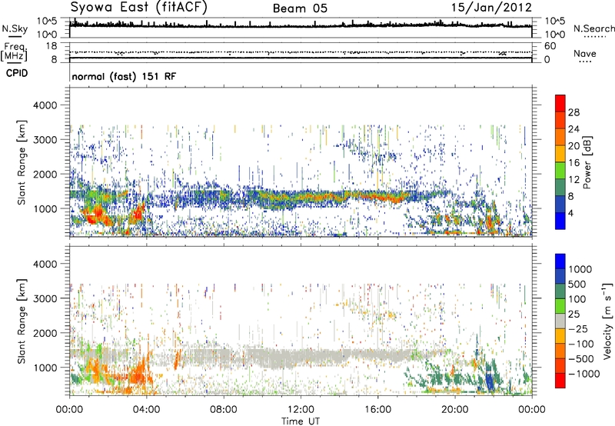This screenshot has width=615, height=426.
Task: Click the "N.Search" legend label
Action: tap(594, 28)
